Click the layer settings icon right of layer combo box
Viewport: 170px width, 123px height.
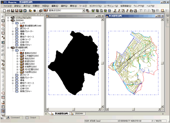(87, 11)
